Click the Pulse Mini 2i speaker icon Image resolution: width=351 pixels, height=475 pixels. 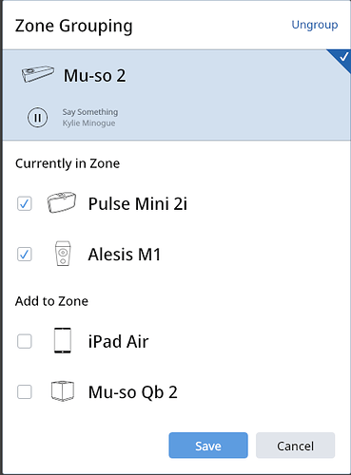[62, 202]
